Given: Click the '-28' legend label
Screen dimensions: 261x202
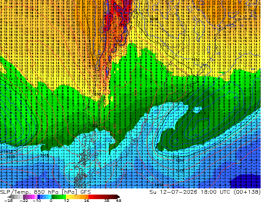Looking at the screenshot, I should click(x=8, y=200).
